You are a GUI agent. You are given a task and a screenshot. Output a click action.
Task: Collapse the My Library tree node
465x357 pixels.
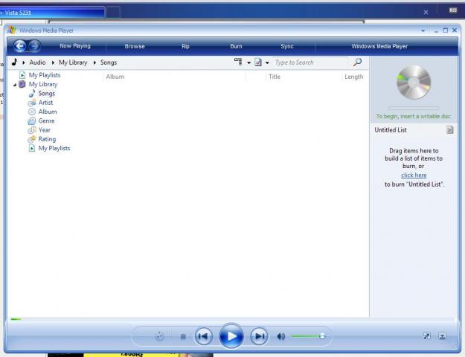pos(15,85)
